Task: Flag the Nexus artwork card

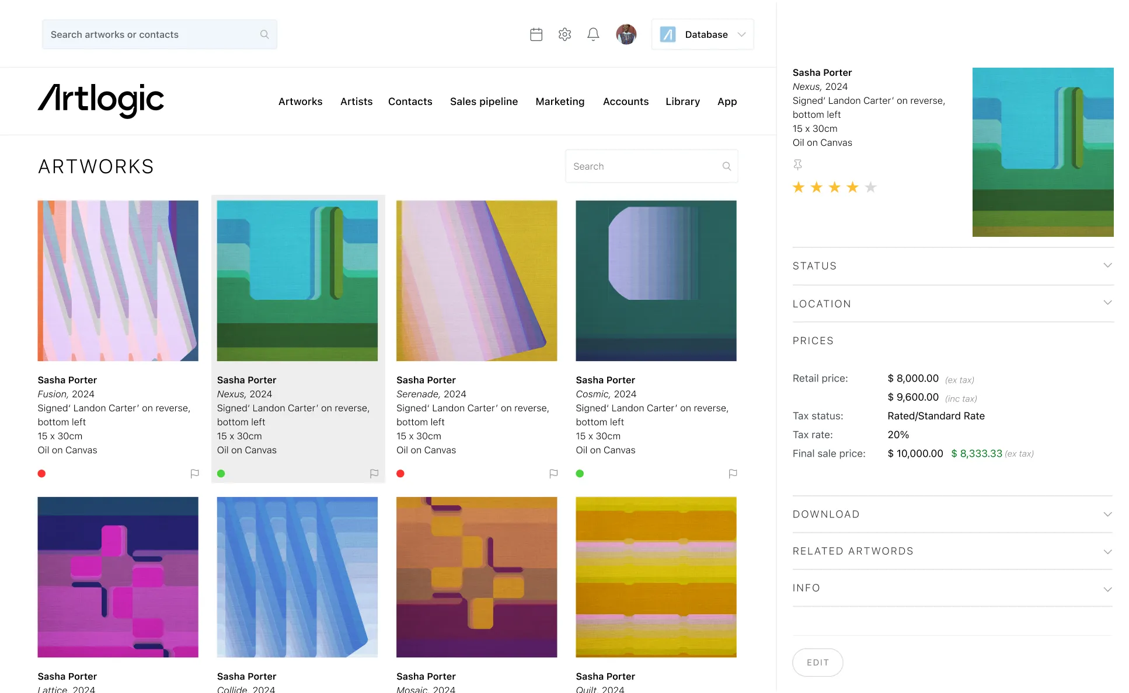Action: coord(374,474)
